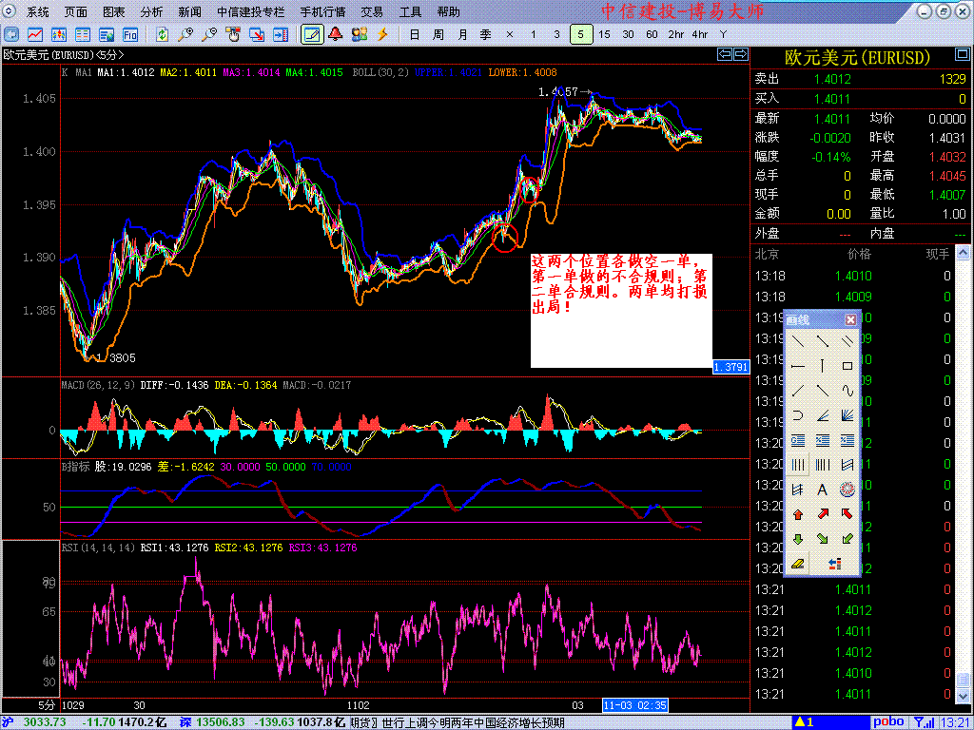Switch to 15-minute chart period
Image resolution: width=974 pixels, height=730 pixels.
pos(604,34)
